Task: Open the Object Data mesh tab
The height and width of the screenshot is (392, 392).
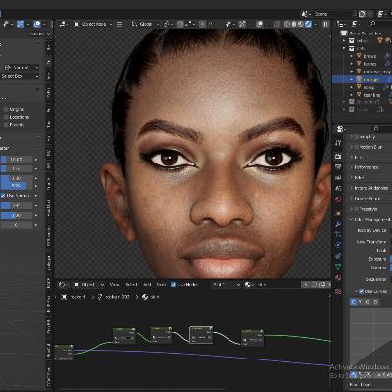Action: [338, 267]
